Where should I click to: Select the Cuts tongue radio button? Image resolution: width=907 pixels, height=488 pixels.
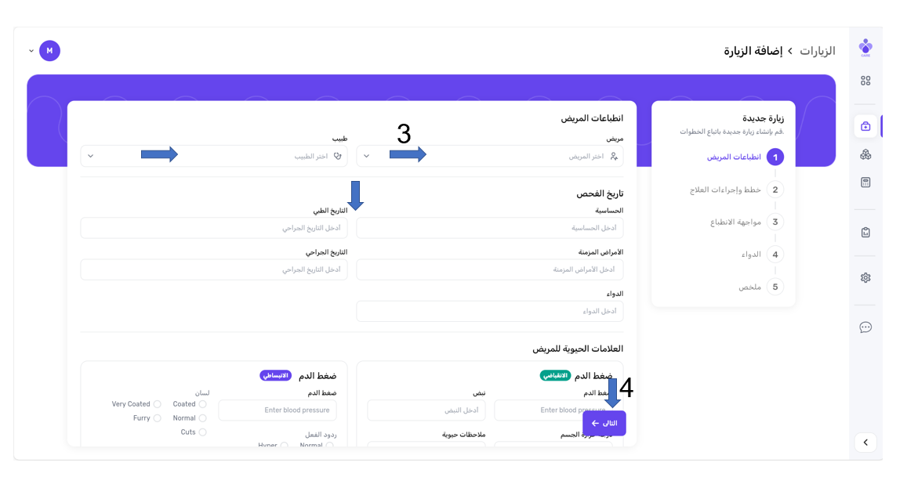tap(202, 432)
